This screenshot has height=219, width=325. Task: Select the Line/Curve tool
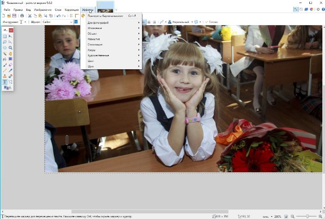point(10,82)
